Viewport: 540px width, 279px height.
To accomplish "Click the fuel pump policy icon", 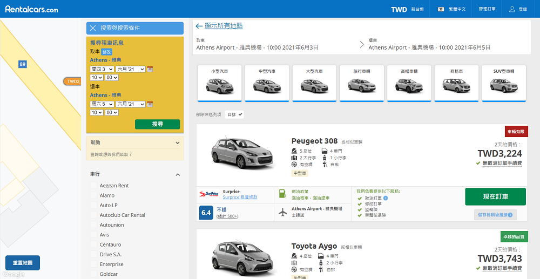I will pos(282,194).
